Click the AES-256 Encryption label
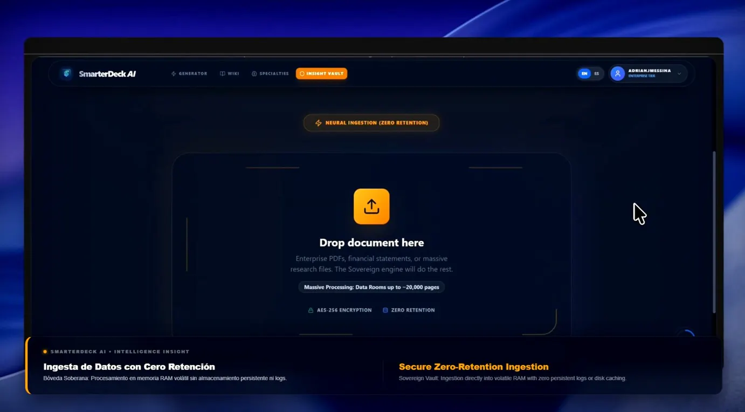This screenshot has height=412, width=745. click(344, 310)
